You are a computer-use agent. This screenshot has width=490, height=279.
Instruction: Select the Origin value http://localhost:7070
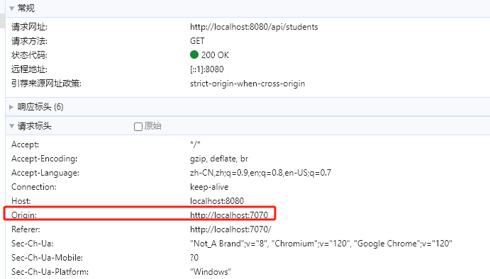(229, 215)
